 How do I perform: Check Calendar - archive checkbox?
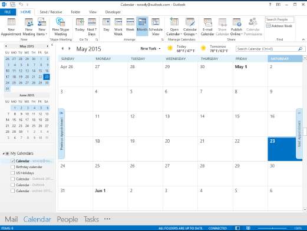13,190
